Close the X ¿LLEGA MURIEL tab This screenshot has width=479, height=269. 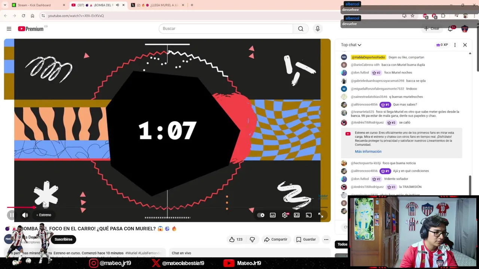pos(183,5)
